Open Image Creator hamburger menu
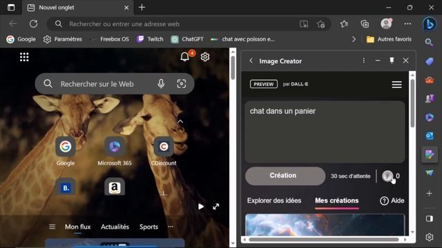Screen dimensions: 442x248 coord(396,84)
